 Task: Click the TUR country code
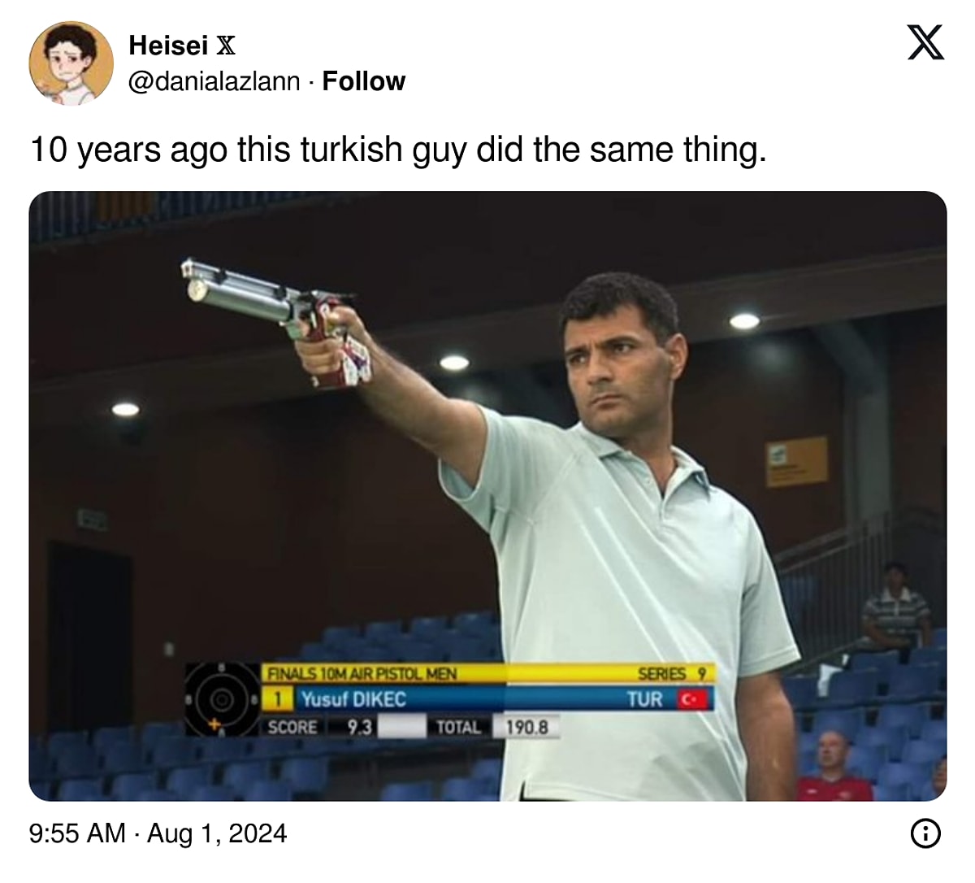pyautogui.click(x=645, y=699)
